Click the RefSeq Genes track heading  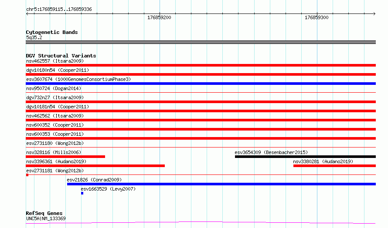(44, 213)
